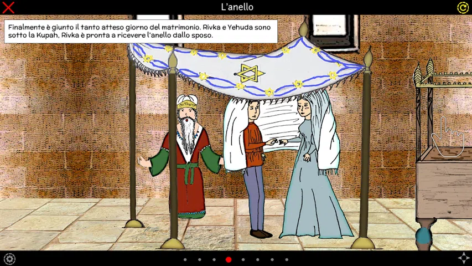Click the yellow restart icon

coord(463,8)
